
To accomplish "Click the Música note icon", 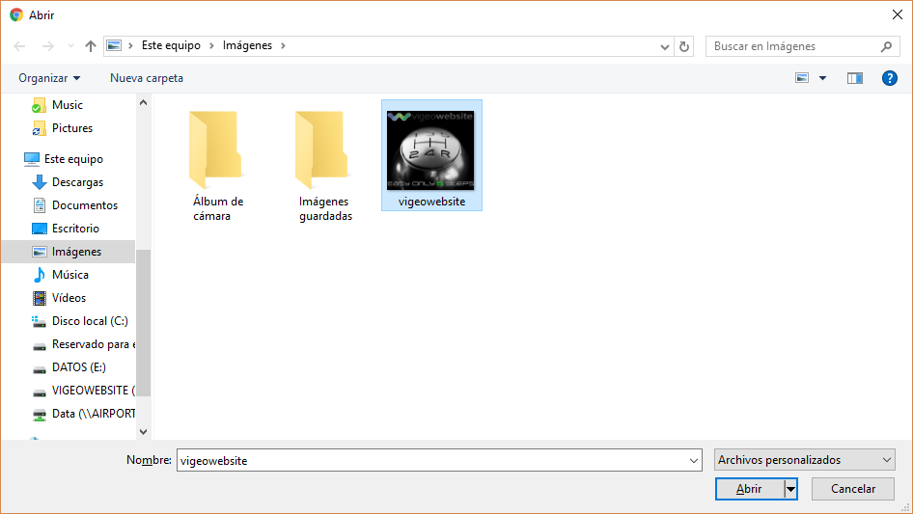I will [x=39, y=275].
